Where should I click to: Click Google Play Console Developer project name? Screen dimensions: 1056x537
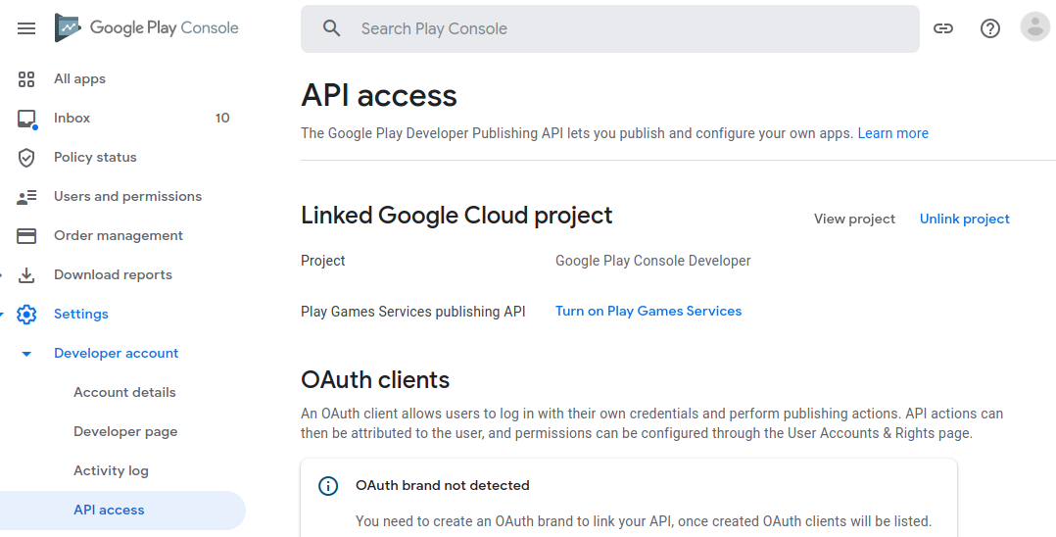tap(653, 261)
